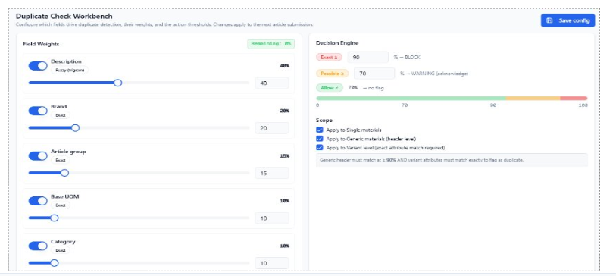Click the Description weight slider handle
The image size is (616, 276).
[x=117, y=83]
